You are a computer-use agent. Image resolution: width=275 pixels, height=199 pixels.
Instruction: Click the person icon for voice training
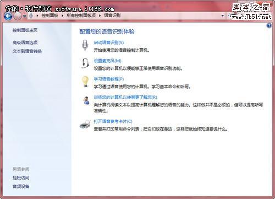(x=86, y=100)
